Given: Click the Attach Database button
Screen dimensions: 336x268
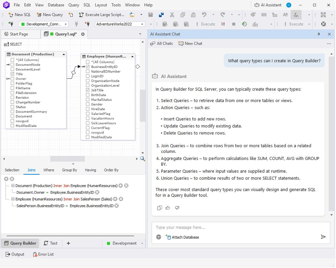Looking at the screenshot, I should pos(182,237).
